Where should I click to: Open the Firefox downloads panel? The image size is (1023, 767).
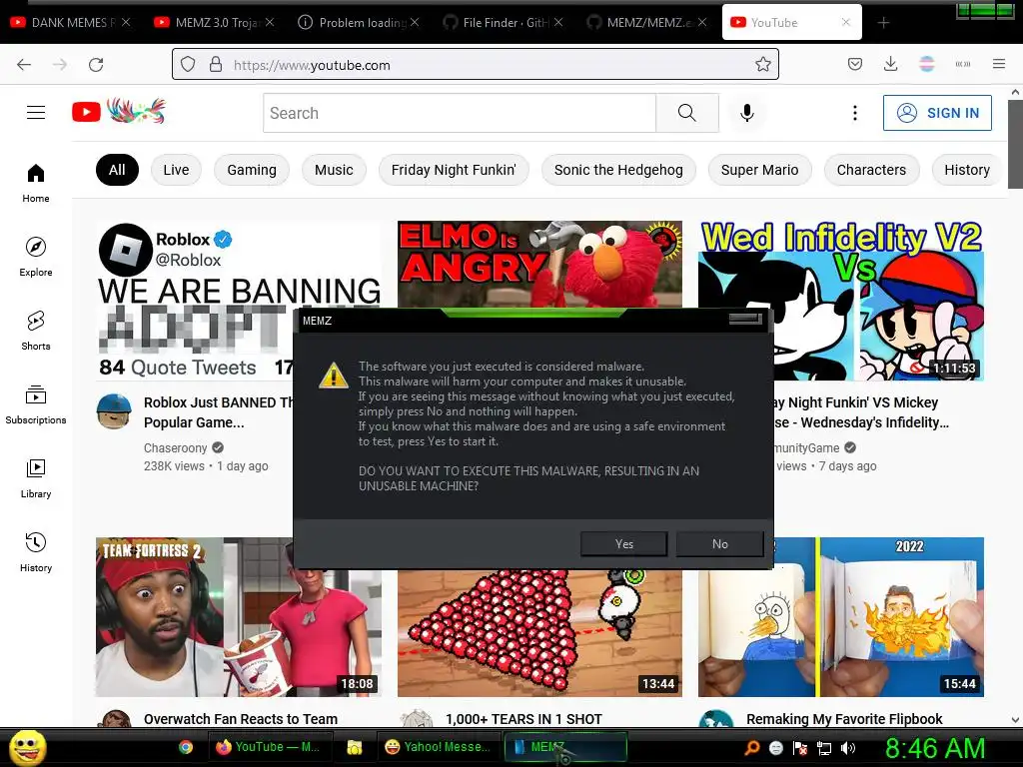890,64
